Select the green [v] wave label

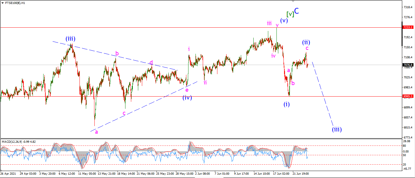pos(290,14)
